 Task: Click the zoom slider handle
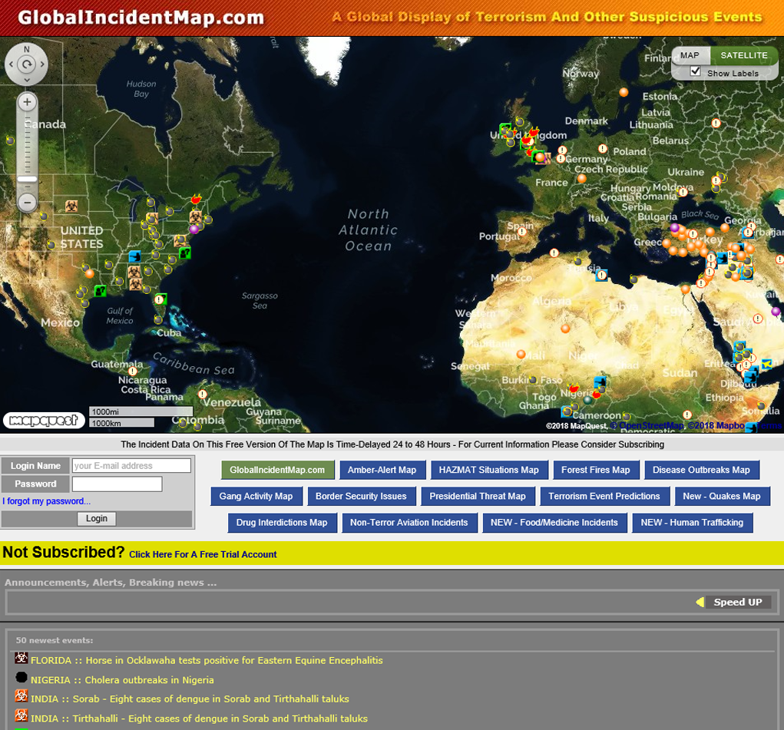27,179
